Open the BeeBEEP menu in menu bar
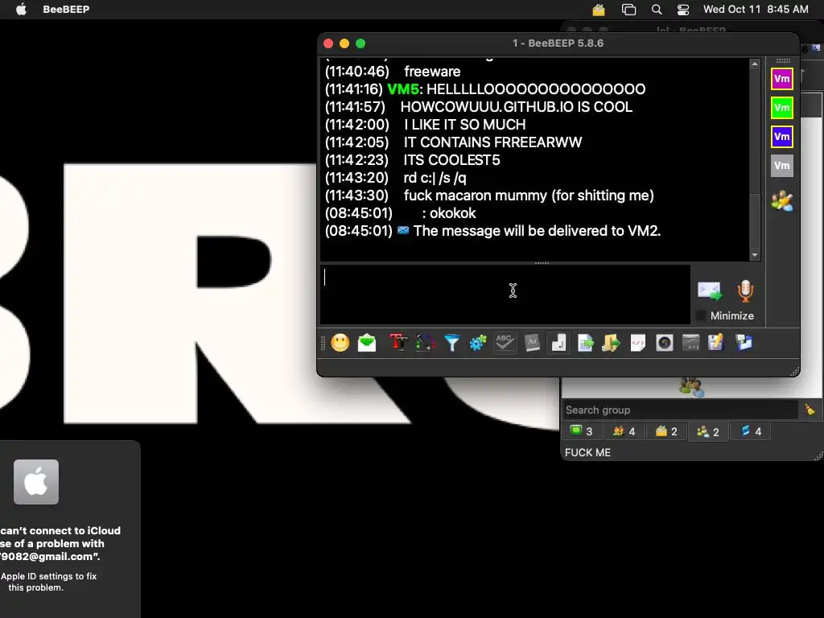 (x=66, y=9)
